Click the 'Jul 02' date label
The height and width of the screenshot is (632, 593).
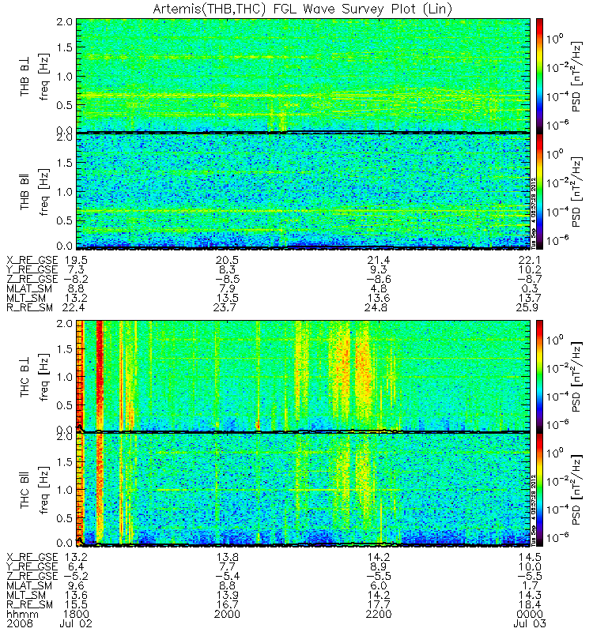[76, 623]
